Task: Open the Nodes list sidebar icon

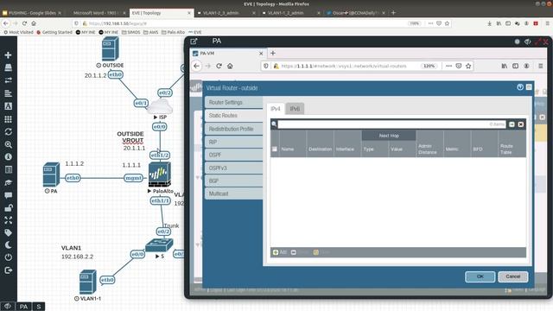Action: (8, 67)
